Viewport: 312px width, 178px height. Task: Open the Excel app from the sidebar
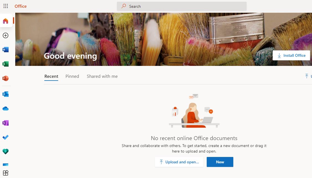[6, 64]
